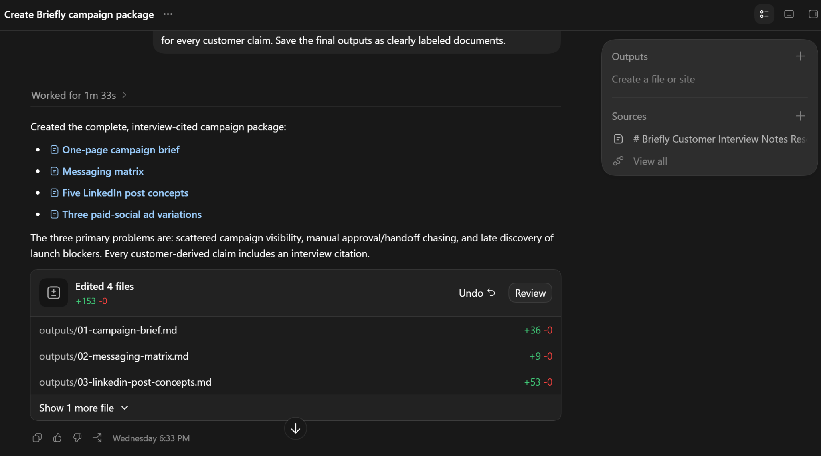Open View all sources
This screenshot has height=456, width=821.
coord(650,161)
